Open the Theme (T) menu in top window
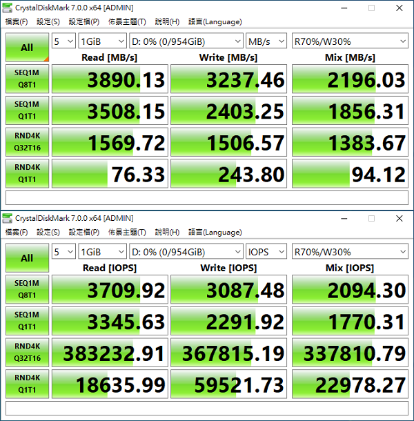 tap(127, 22)
